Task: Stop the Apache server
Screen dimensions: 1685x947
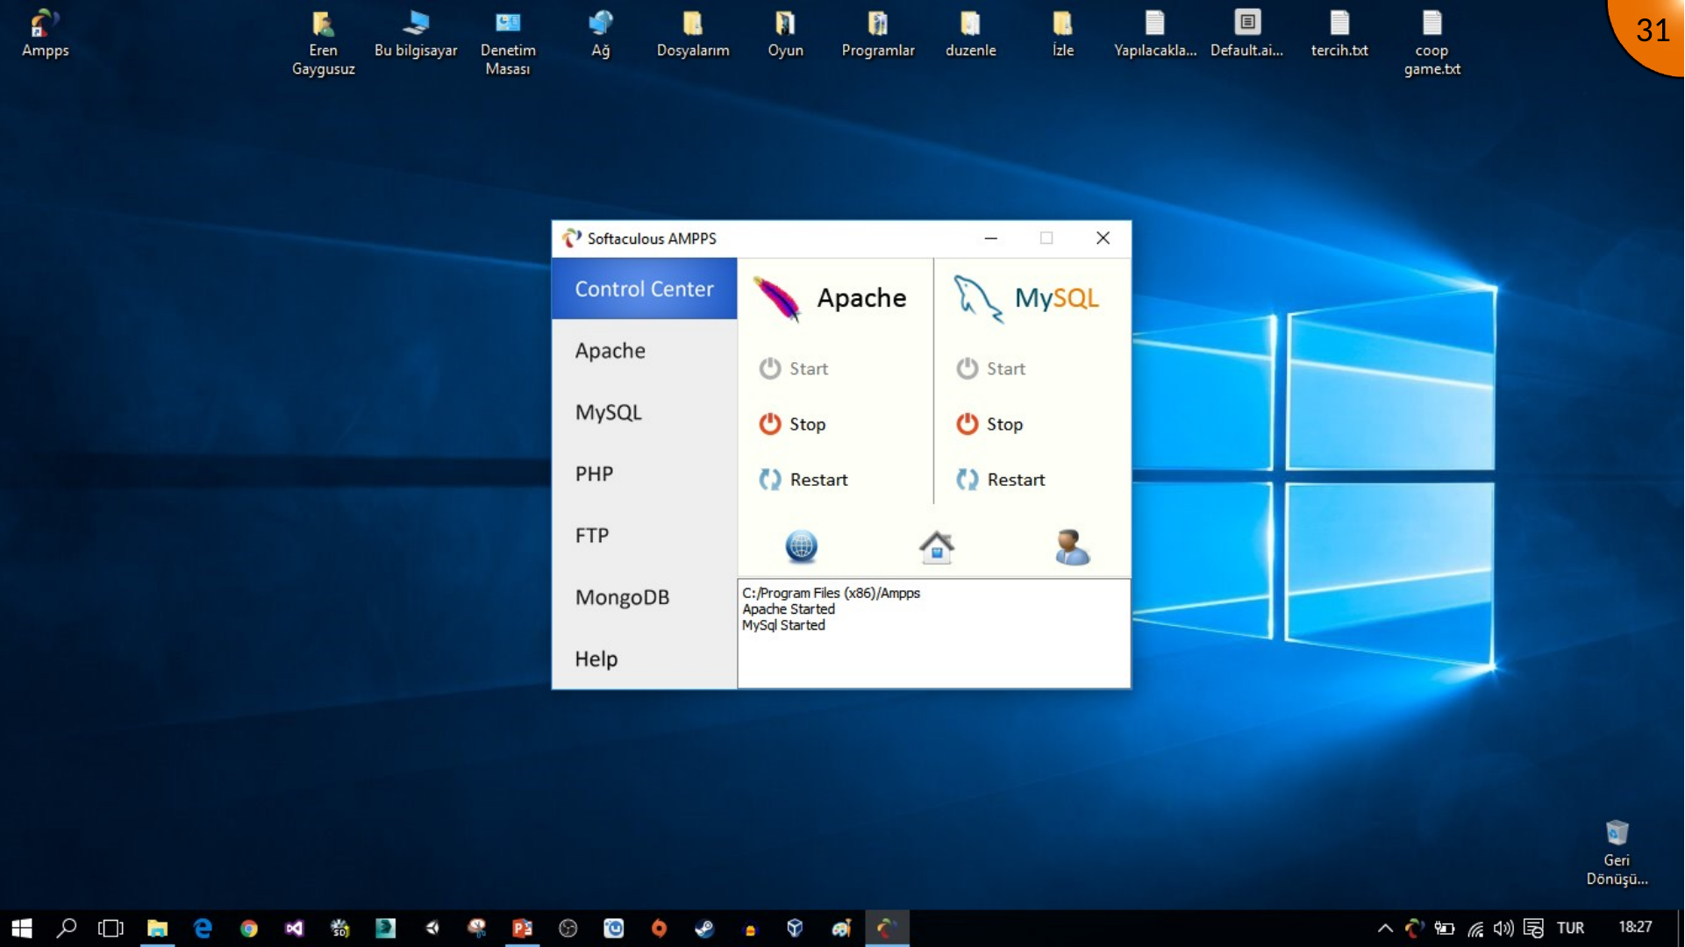Action: [792, 424]
